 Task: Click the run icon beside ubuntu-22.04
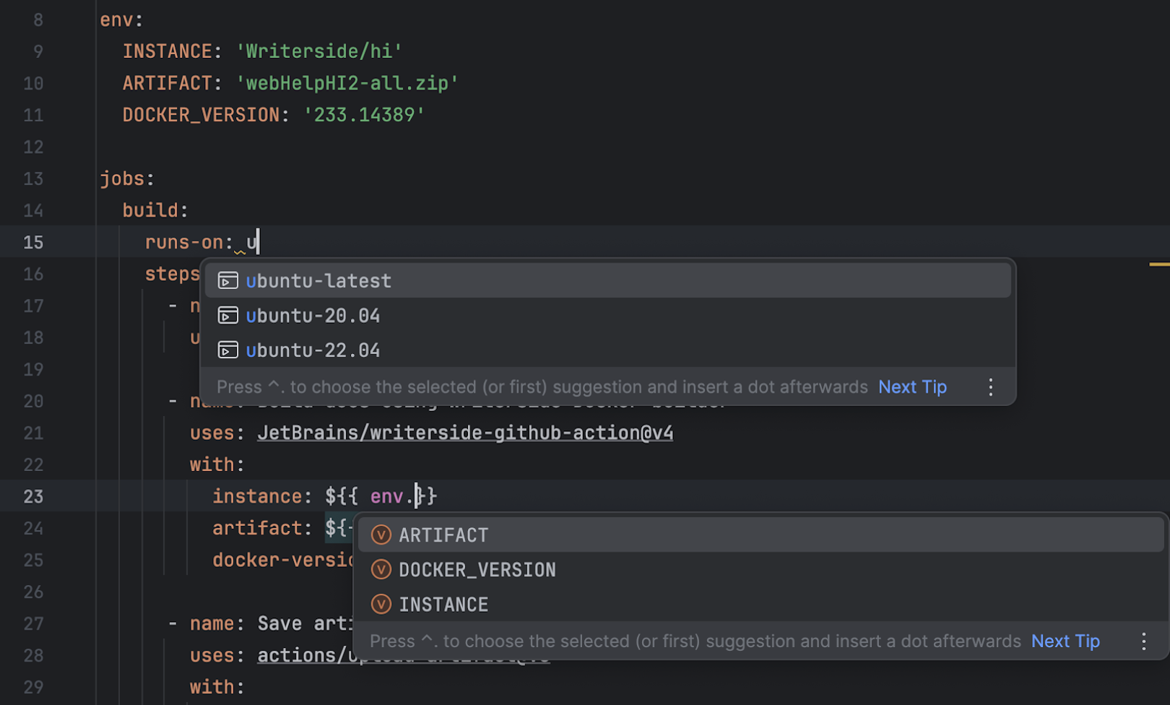[227, 350]
